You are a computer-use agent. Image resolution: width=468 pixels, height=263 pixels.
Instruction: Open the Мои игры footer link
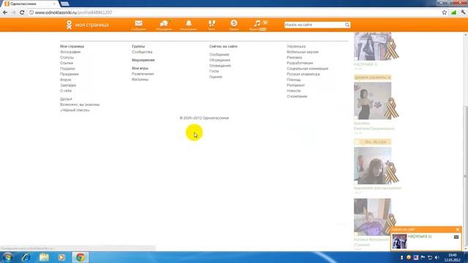tap(140, 68)
